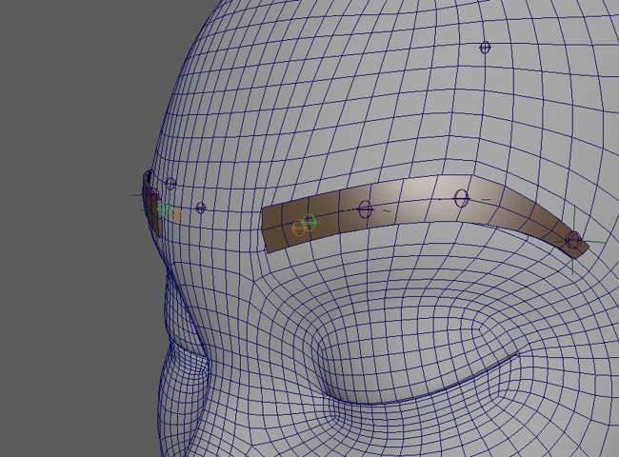Screen dimensions: 619x457
Task: Select the joint at the large eyebrow's arch peak
Action: click(461, 198)
